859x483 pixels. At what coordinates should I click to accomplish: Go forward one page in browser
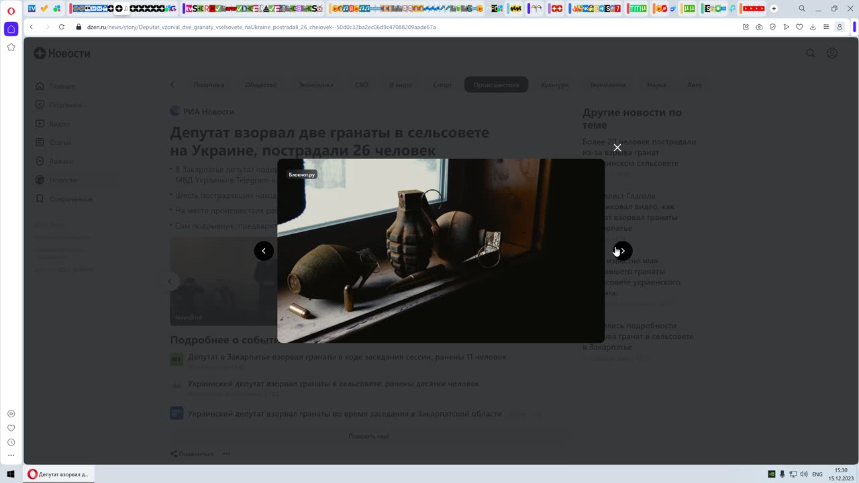[47, 27]
